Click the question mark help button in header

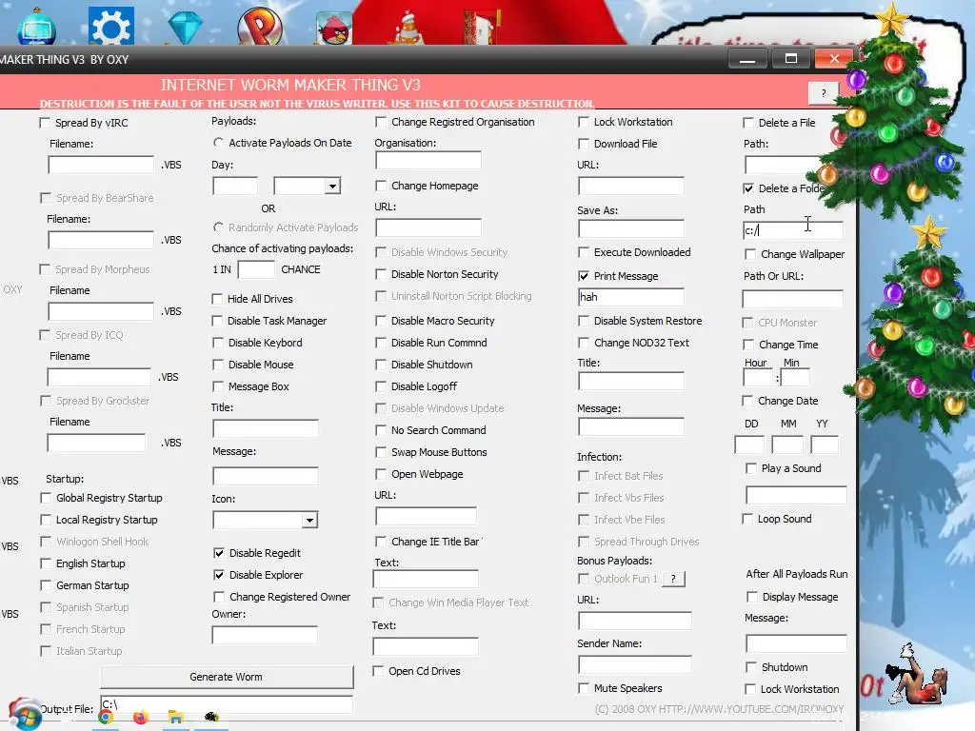[x=824, y=93]
